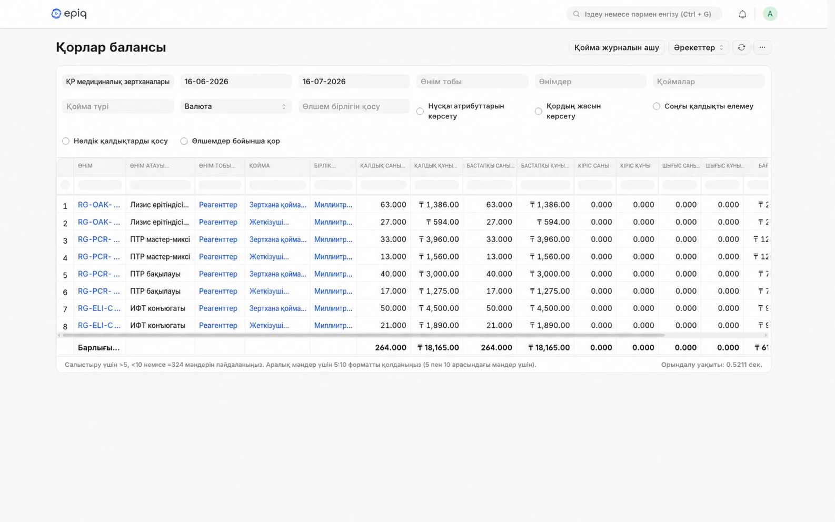Open the three-dots more options menu
This screenshot has width=835, height=522.
point(762,47)
